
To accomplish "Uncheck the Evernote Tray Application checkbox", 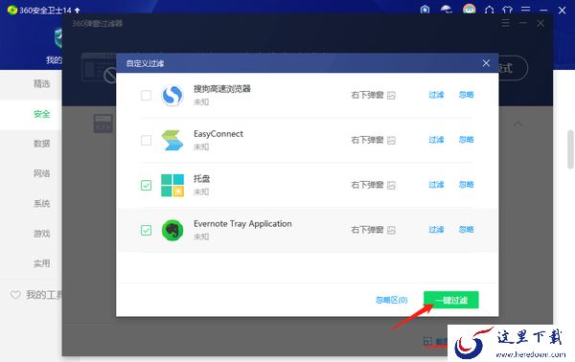I will point(146,230).
